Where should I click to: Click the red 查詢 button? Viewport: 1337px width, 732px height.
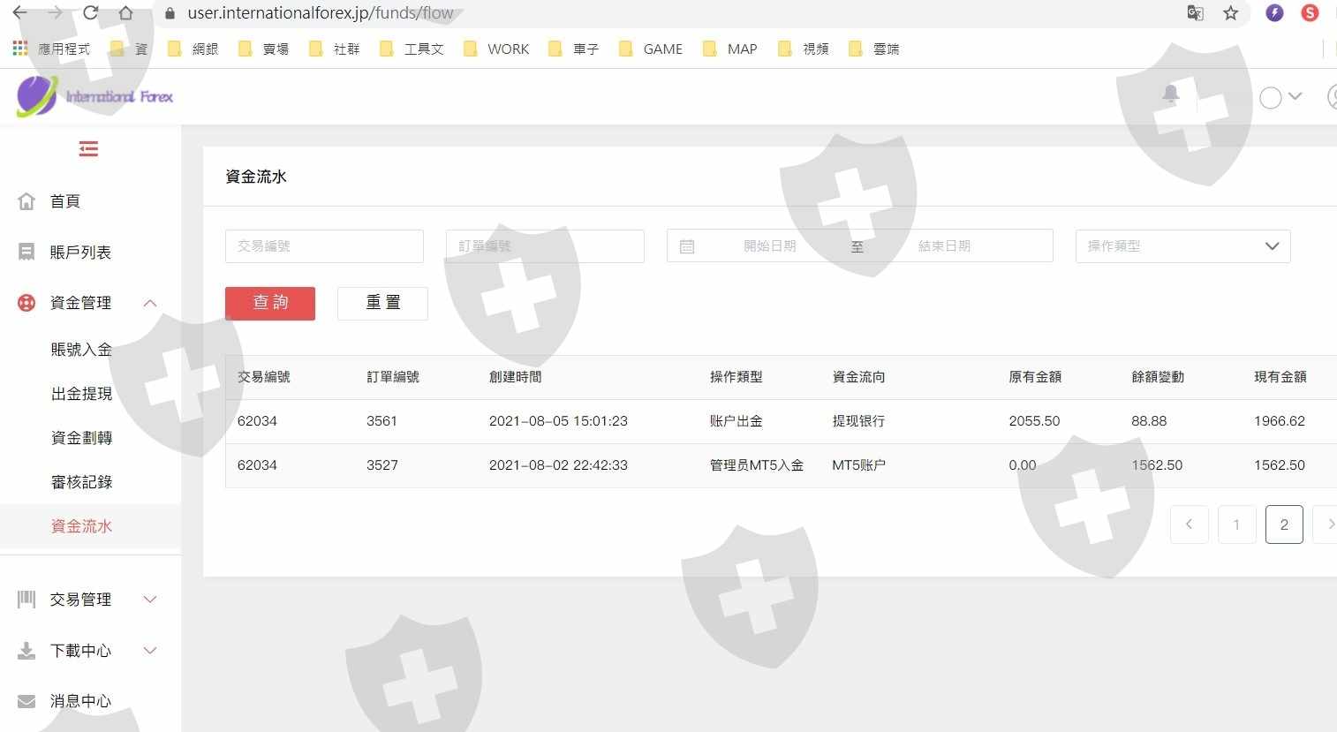pyautogui.click(x=270, y=303)
